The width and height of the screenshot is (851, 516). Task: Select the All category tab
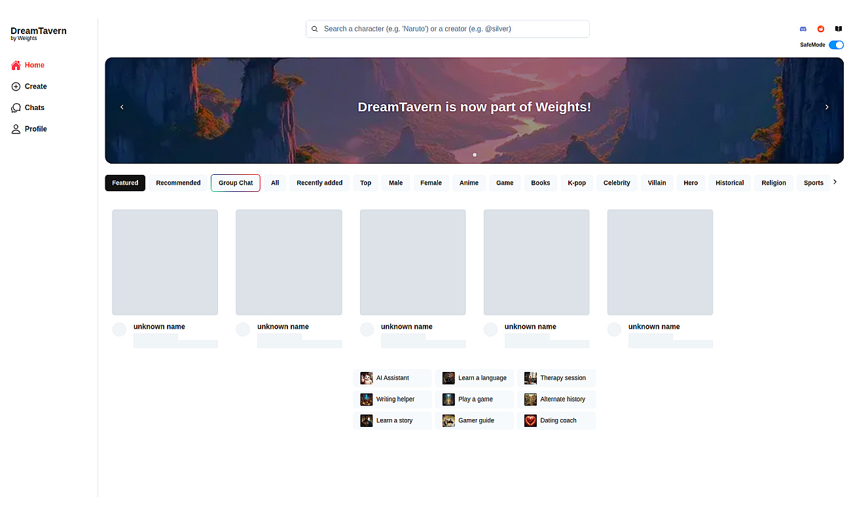tap(275, 183)
